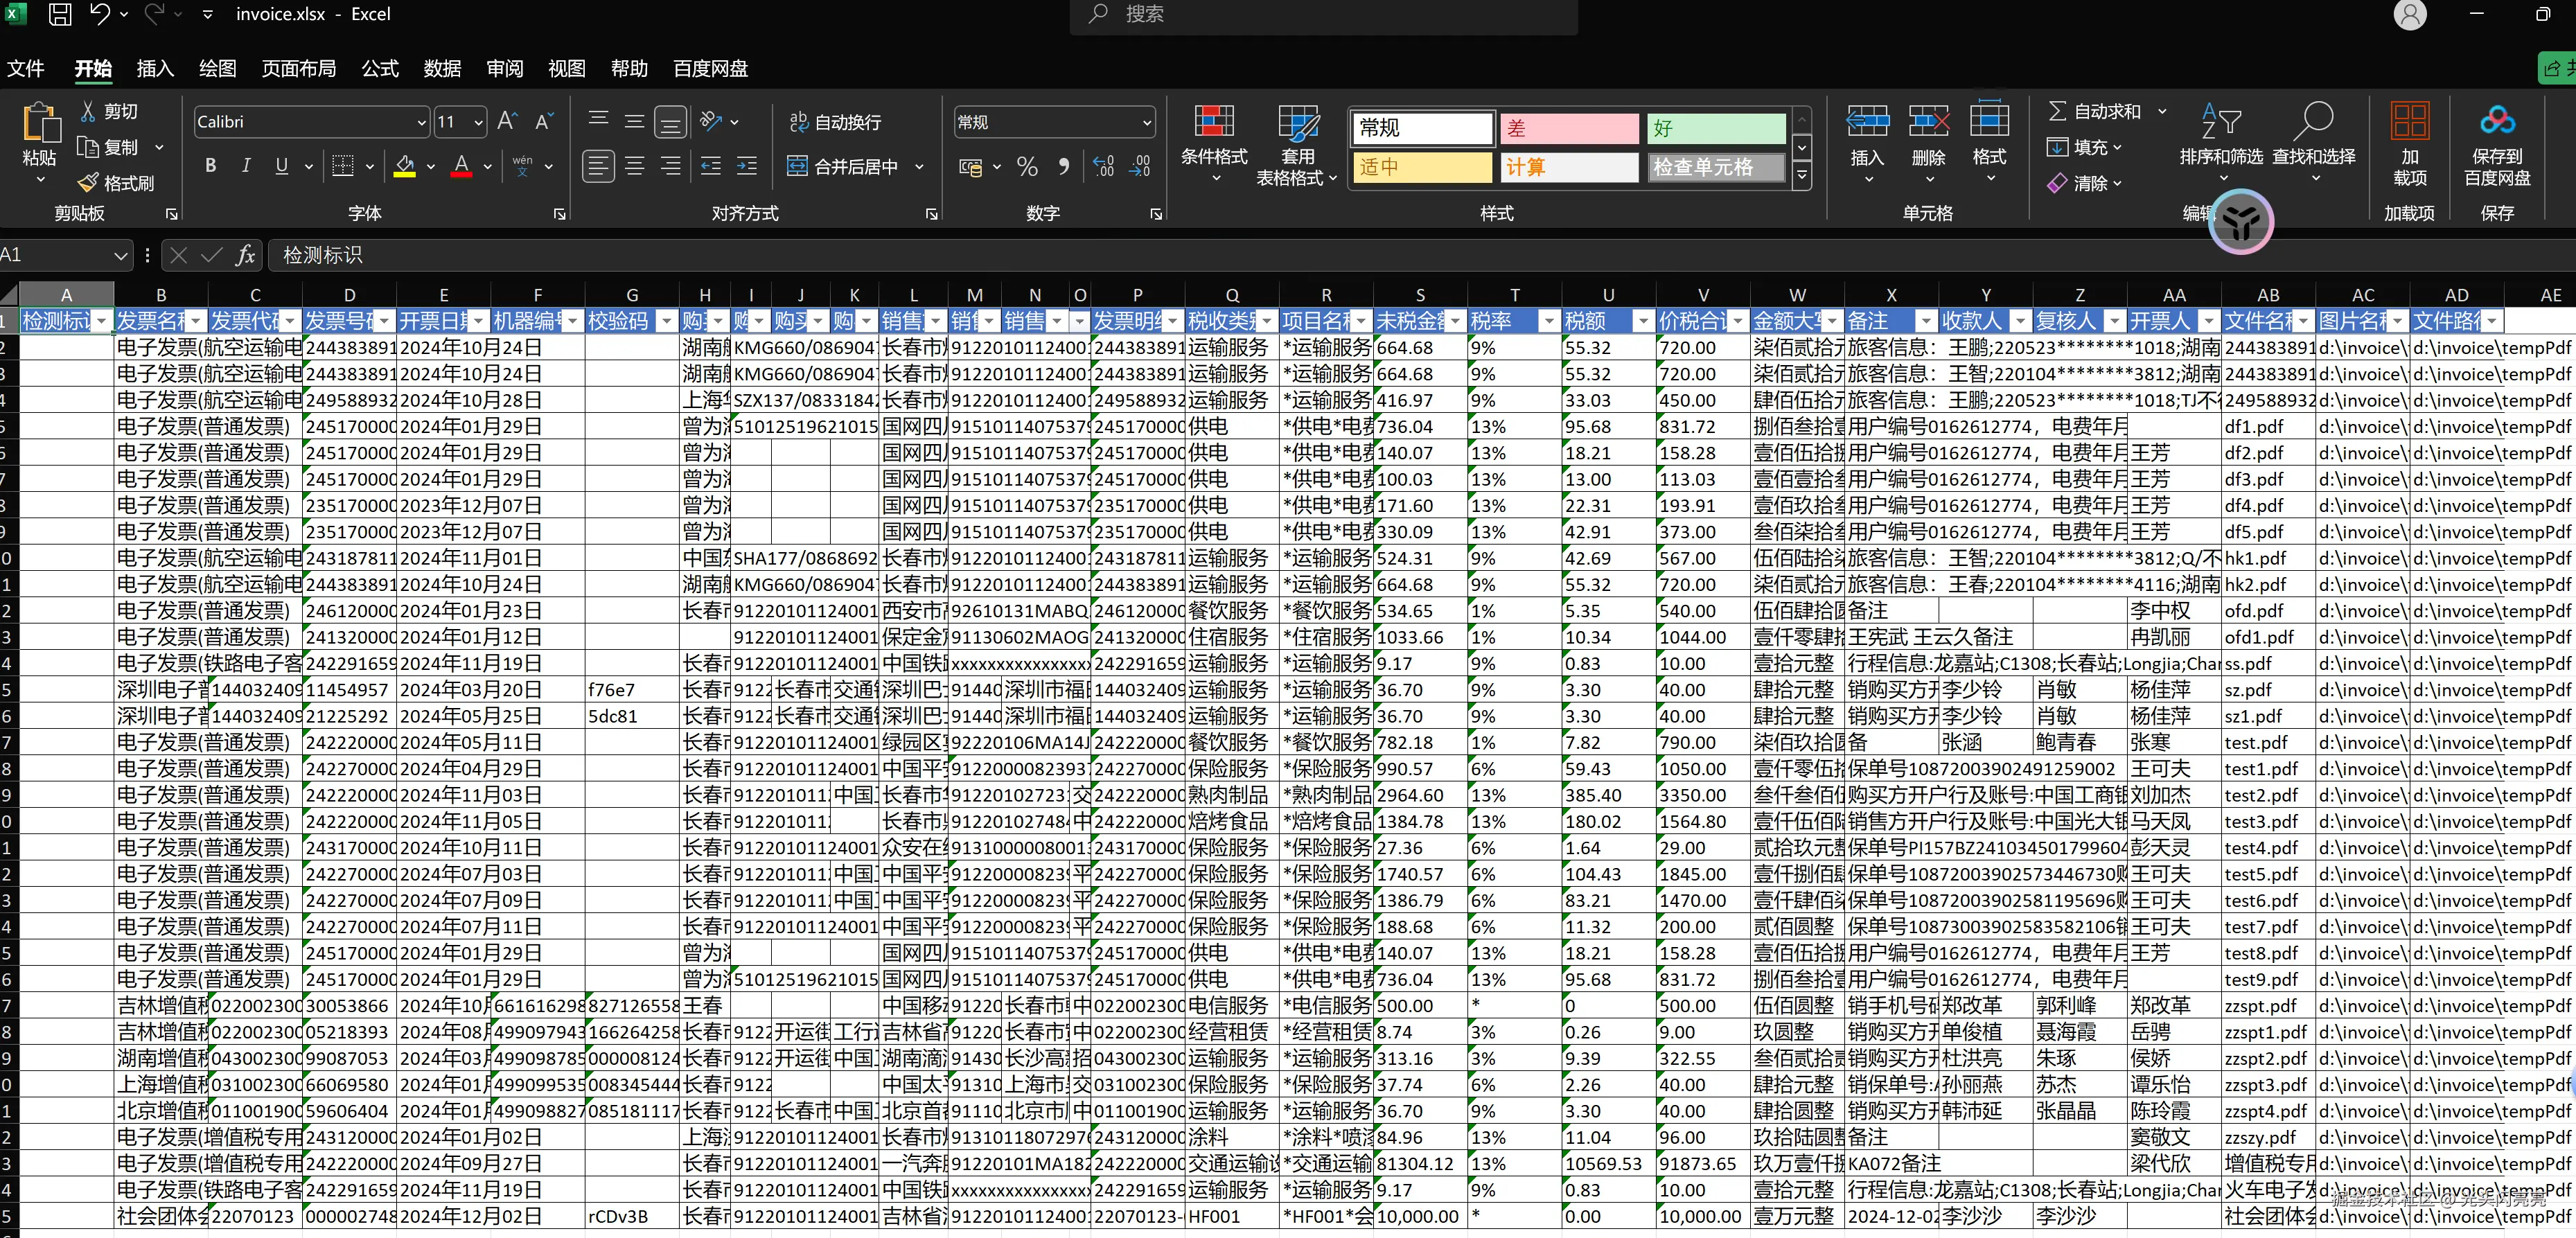This screenshot has width=2576, height=1238.
Task: Click the Format Painter brush icon
Action: (x=88, y=183)
